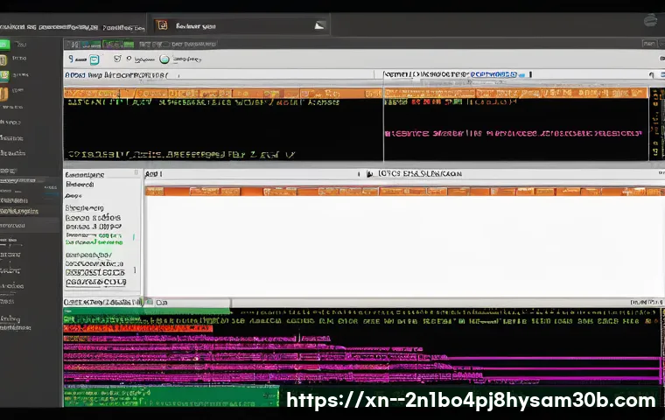Click the green icon atop the left sidebar
The height and width of the screenshot is (420, 665).
(x=4, y=43)
